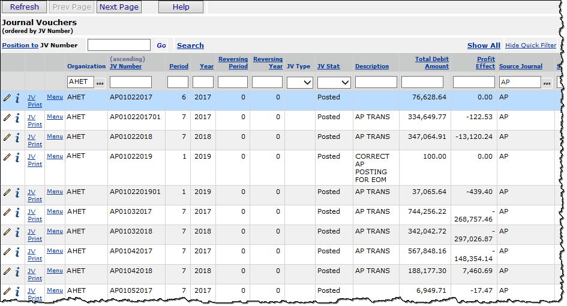The width and height of the screenshot is (567, 306).
Task: Click the pencil edit icon for AP01022017
Action: 7,98
